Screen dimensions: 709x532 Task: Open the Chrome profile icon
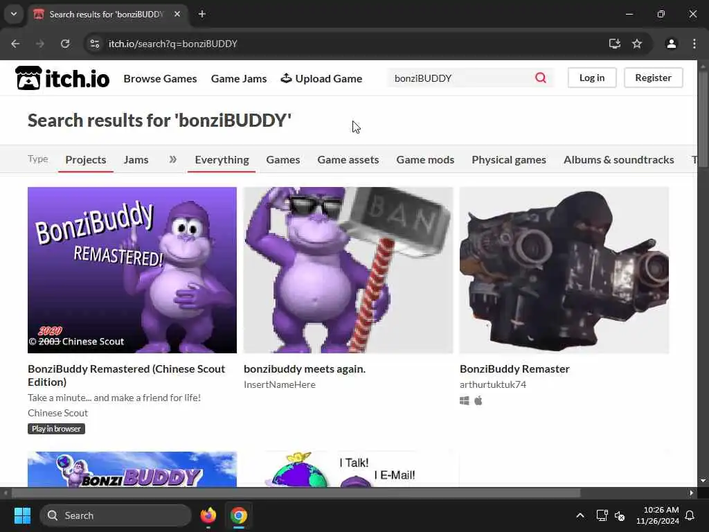click(x=671, y=44)
